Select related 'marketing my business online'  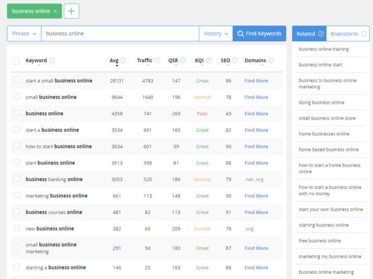(x=330, y=256)
